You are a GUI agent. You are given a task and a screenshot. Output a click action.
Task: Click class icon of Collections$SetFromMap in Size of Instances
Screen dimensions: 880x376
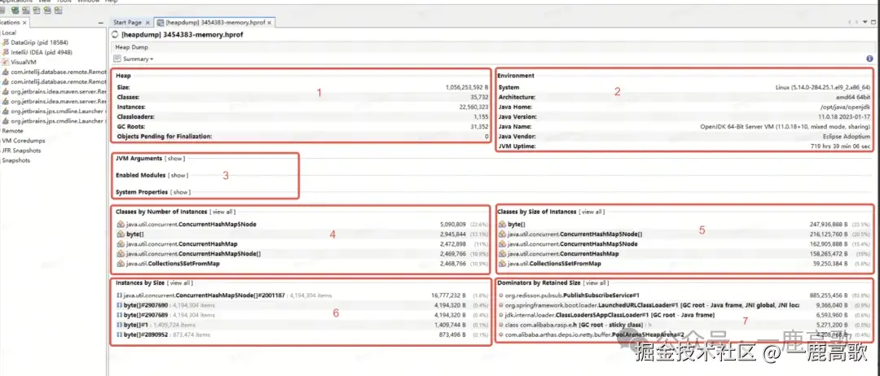click(x=502, y=264)
